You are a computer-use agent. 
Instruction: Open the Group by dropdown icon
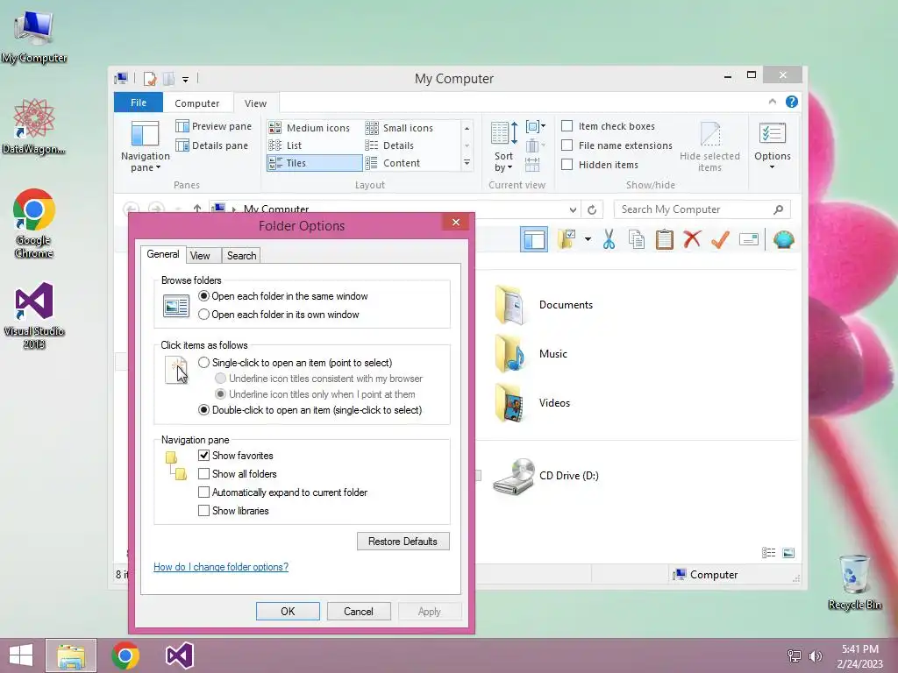click(x=536, y=126)
